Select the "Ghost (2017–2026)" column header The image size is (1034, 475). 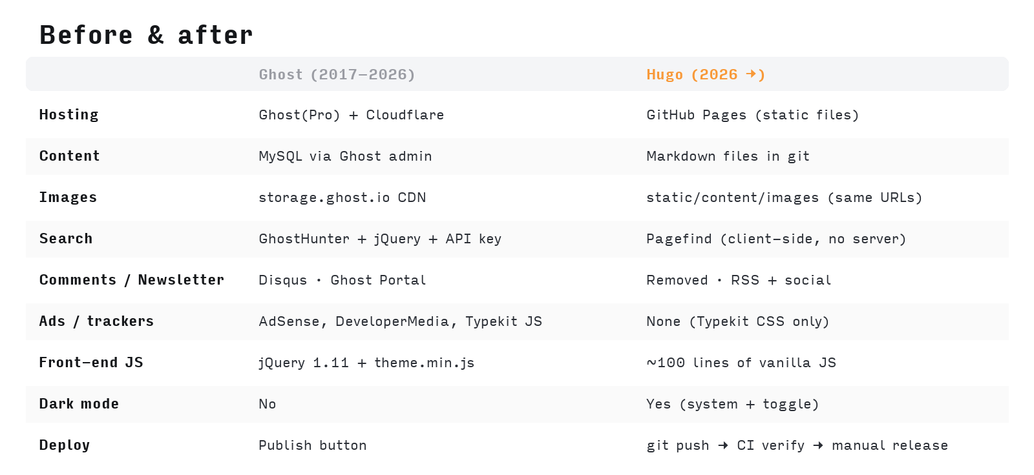[337, 74]
